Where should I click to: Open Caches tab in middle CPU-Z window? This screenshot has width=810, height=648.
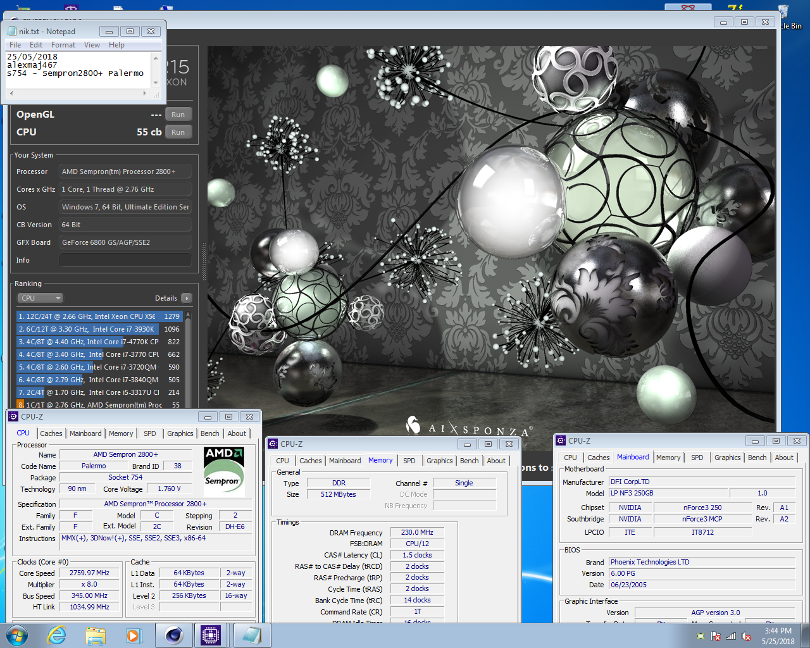311,461
